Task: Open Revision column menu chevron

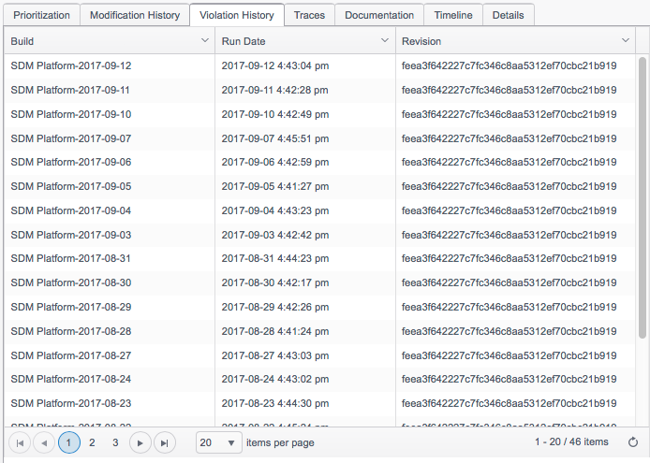Action: 625,40
